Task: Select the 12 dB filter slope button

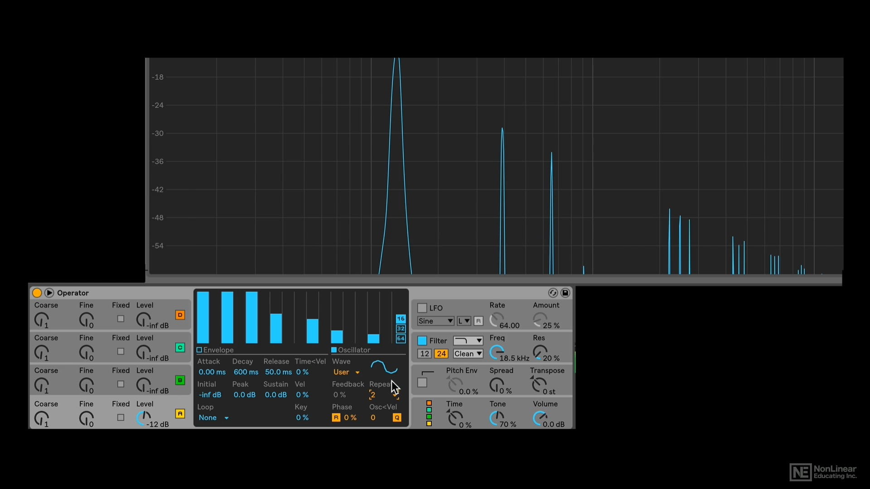Action: pos(425,354)
